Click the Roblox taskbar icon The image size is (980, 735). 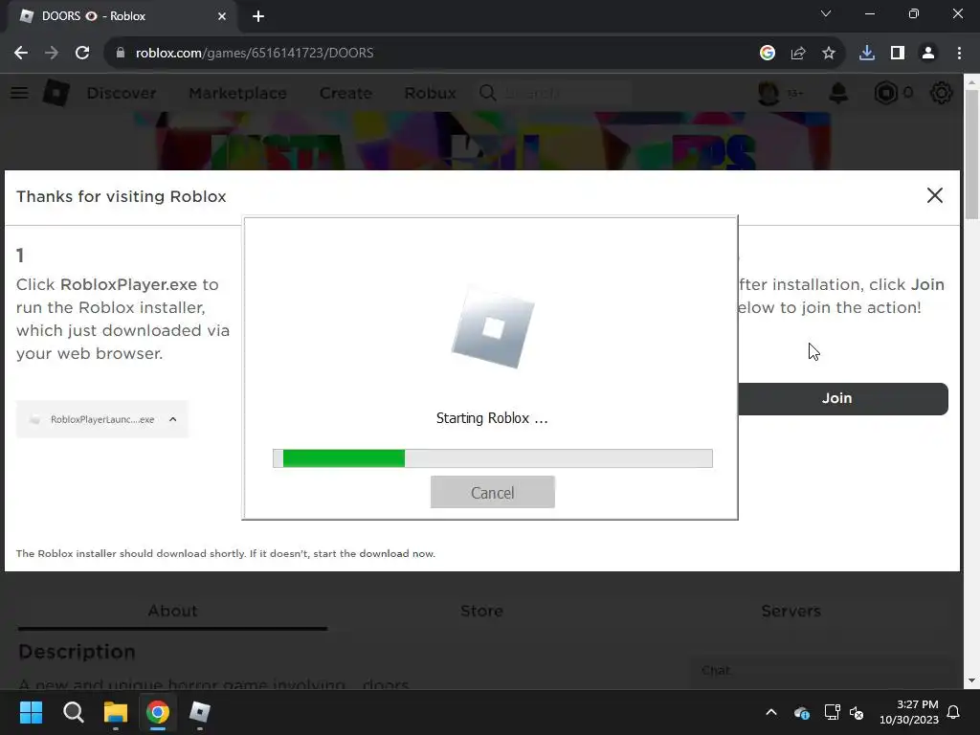pos(199,712)
